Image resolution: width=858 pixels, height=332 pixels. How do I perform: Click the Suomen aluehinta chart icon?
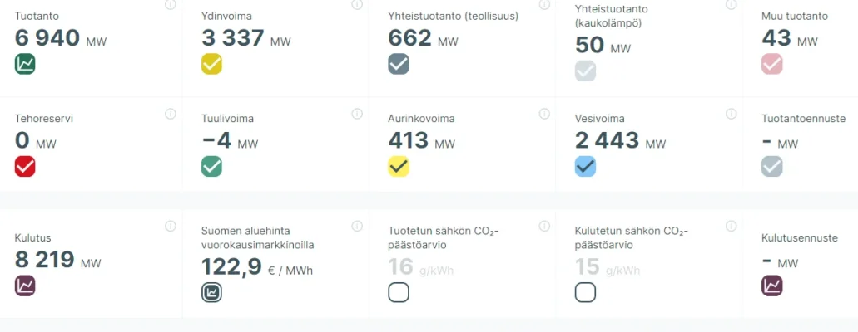click(212, 292)
